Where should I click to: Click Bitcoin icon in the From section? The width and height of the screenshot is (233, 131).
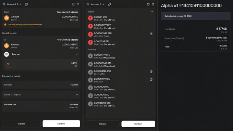click(7, 18)
